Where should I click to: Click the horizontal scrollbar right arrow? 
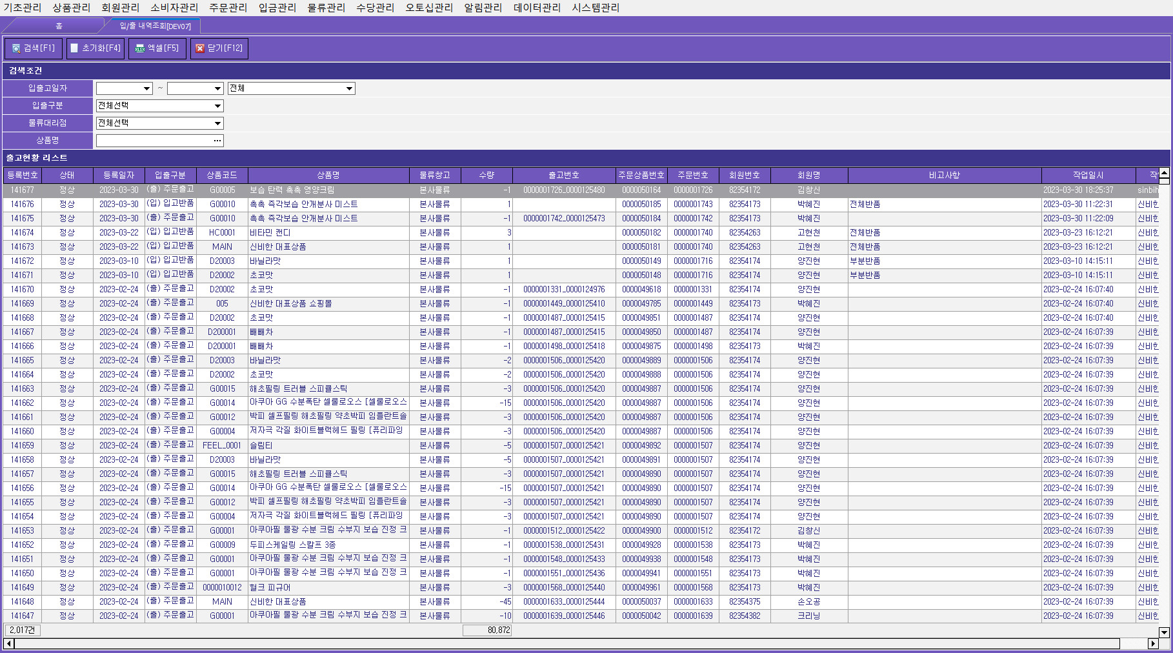[x=1154, y=643]
